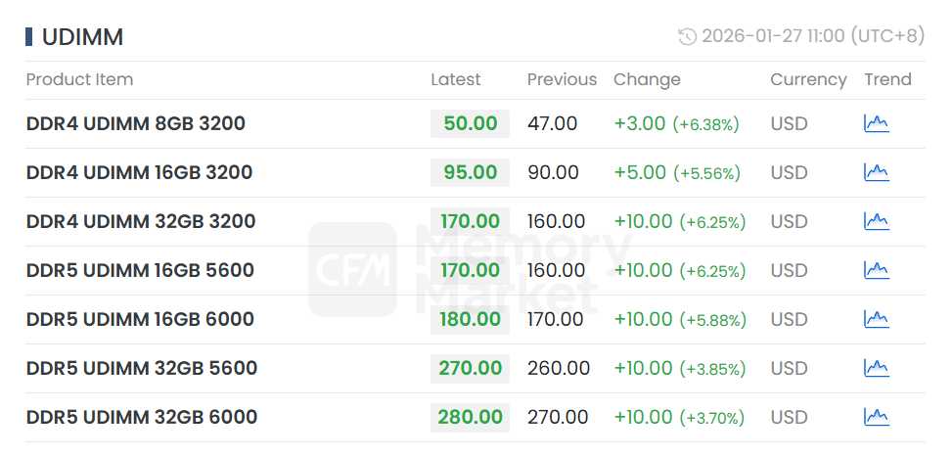Click the Previous column header
The image size is (952, 457).
pos(562,79)
